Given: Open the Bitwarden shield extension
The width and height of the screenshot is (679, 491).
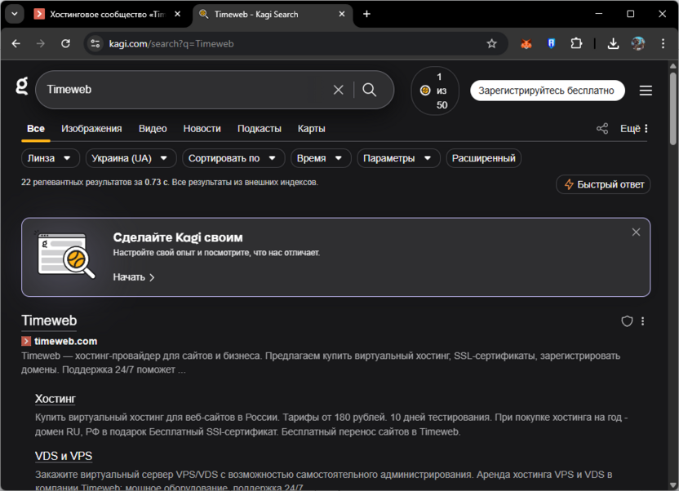Looking at the screenshot, I should 551,44.
